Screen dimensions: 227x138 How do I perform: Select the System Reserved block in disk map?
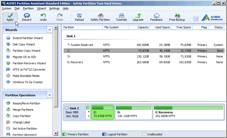(88, 112)
